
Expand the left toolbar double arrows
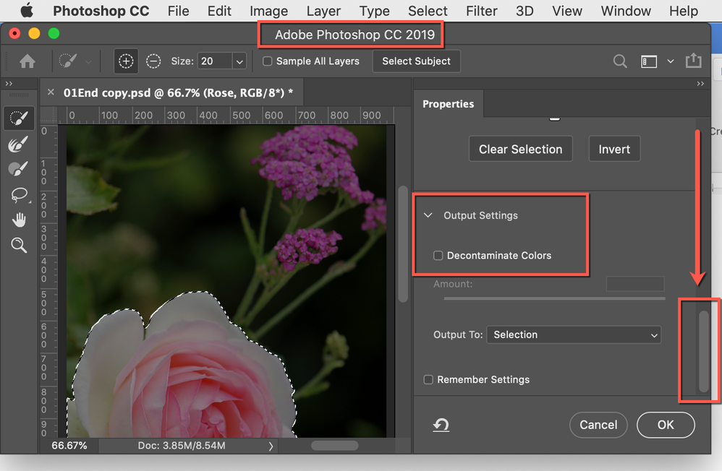[9, 84]
